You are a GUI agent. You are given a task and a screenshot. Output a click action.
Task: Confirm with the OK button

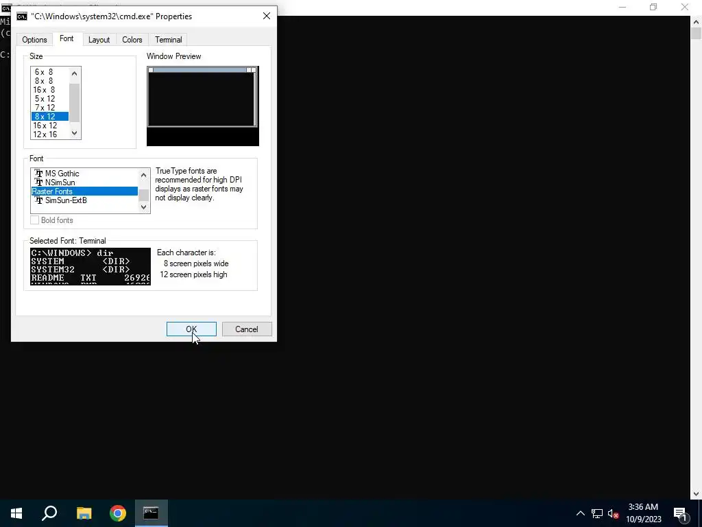pos(191,329)
